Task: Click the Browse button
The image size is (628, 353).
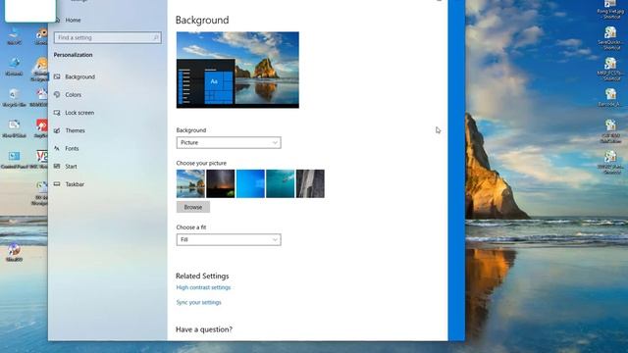Action: (x=193, y=207)
